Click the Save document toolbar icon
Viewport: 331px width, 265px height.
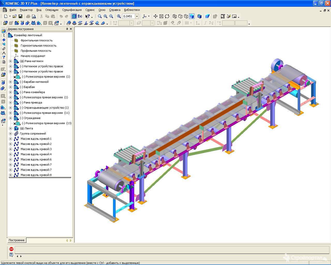coord(20,16)
